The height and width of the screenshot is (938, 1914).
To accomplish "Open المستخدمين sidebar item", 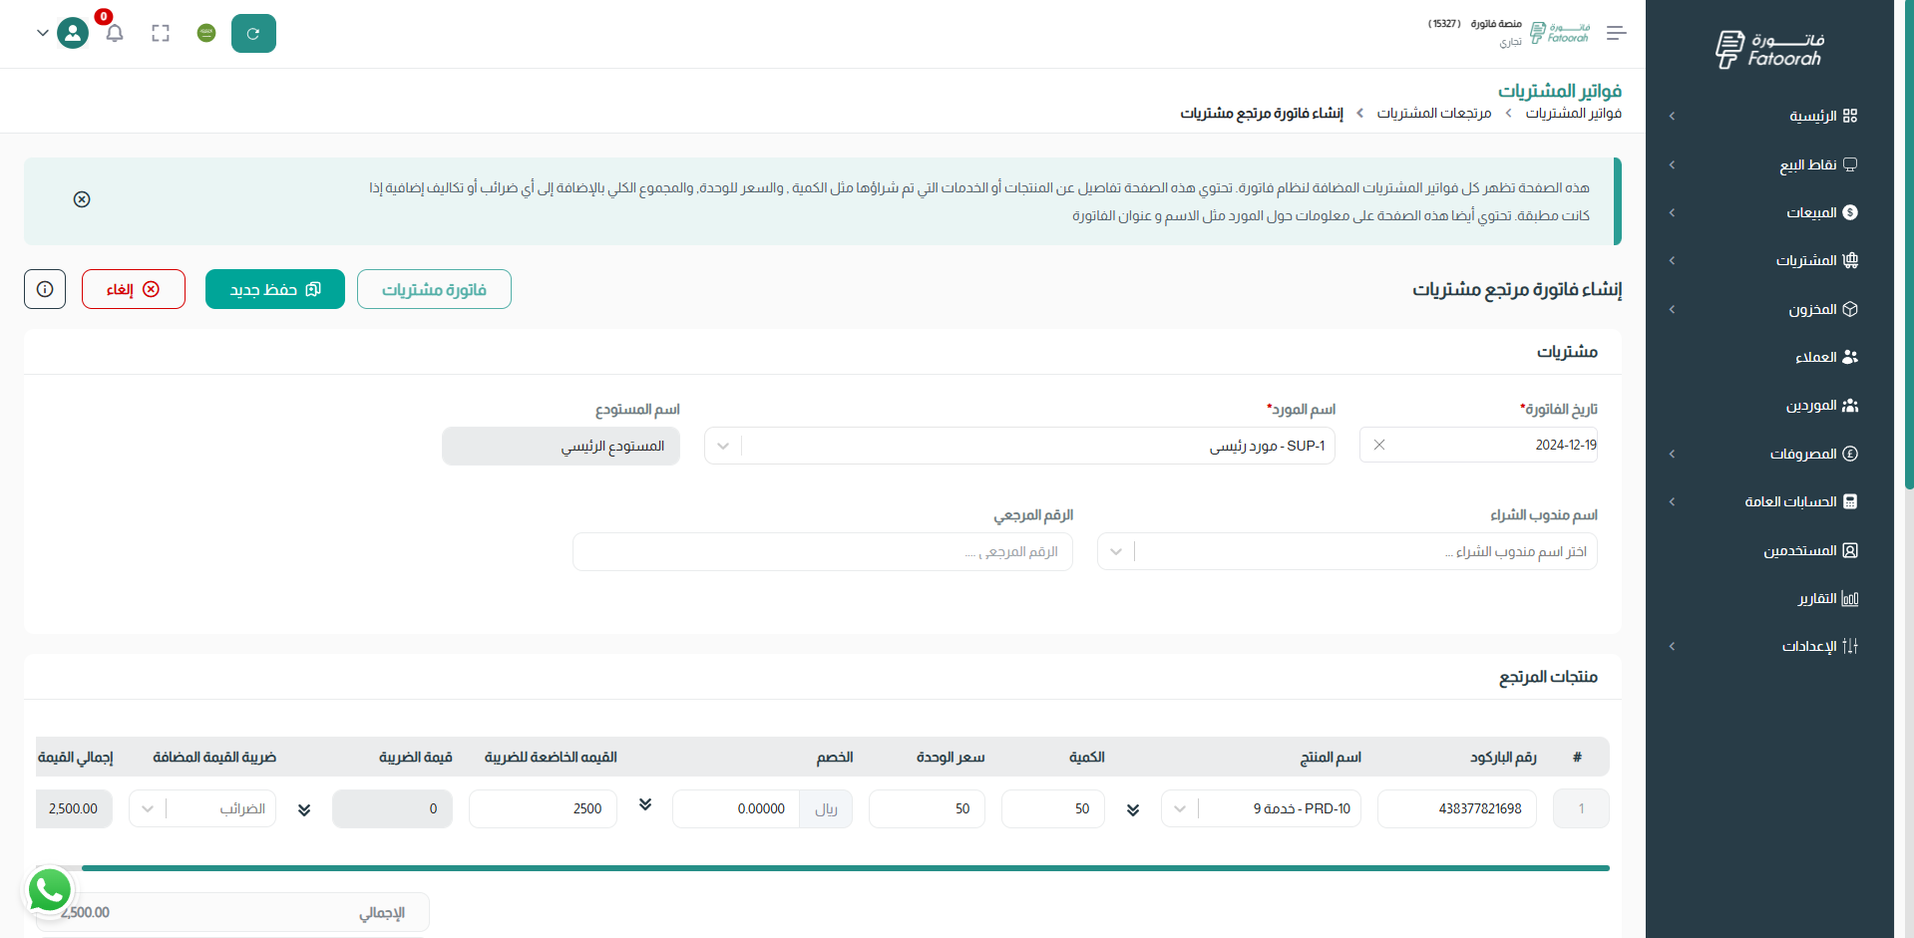I will tap(1810, 550).
